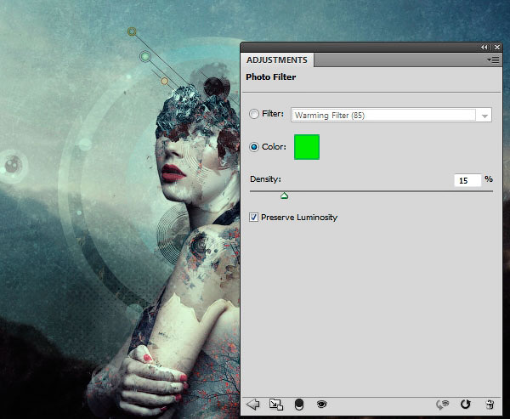Click the Photo Filter heading text
Image resolution: width=510 pixels, height=419 pixels.
coord(270,77)
